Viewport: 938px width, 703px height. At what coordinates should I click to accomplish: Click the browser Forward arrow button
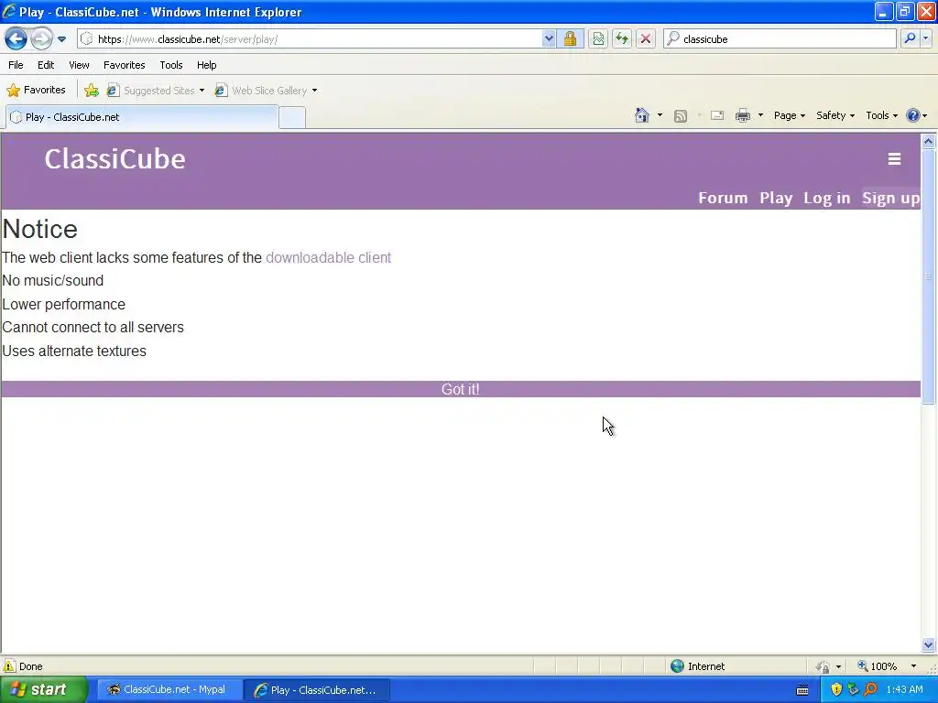coord(41,39)
